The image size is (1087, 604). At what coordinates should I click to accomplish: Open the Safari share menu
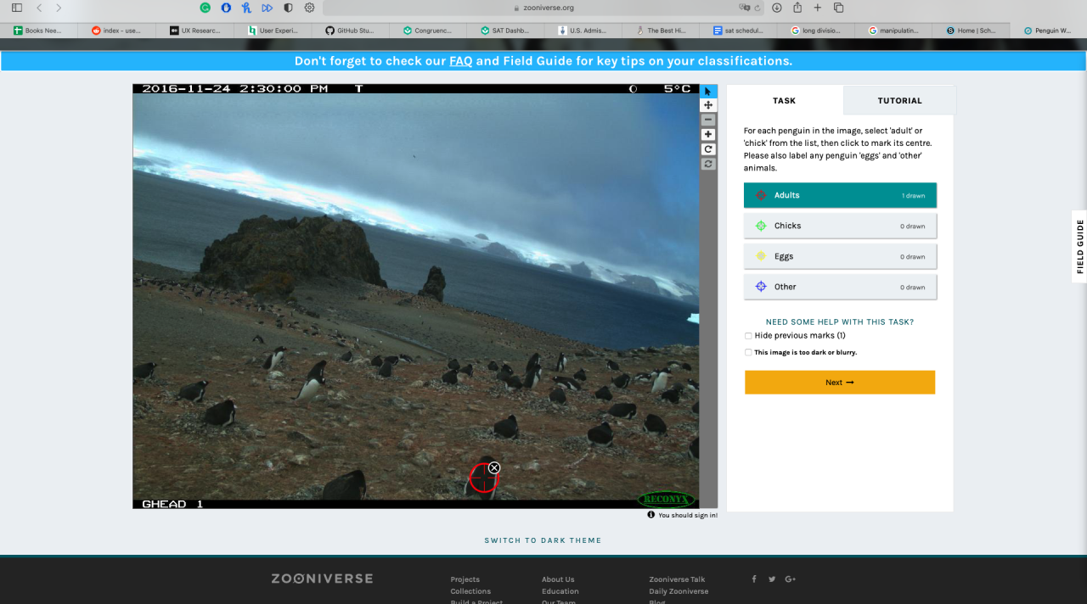point(797,8)
